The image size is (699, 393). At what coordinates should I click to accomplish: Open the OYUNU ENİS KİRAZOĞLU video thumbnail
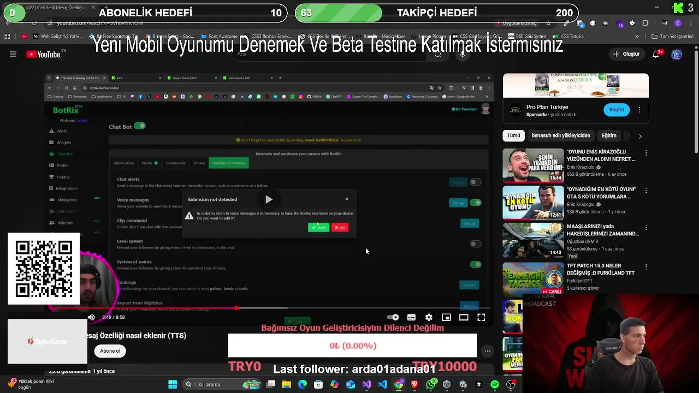[533, 165]
